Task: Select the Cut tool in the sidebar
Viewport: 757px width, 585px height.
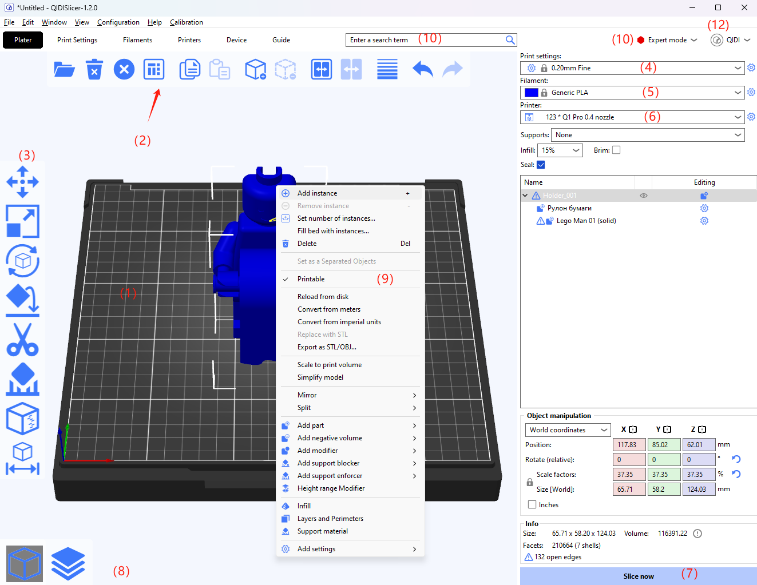Action: (x=22, y=340)
